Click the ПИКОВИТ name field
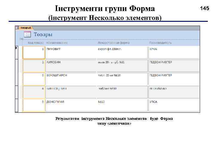215x161 pixels. pos(71,52)
